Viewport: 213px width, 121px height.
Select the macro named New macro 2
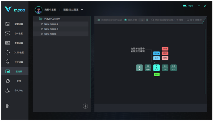click(61, 24)
